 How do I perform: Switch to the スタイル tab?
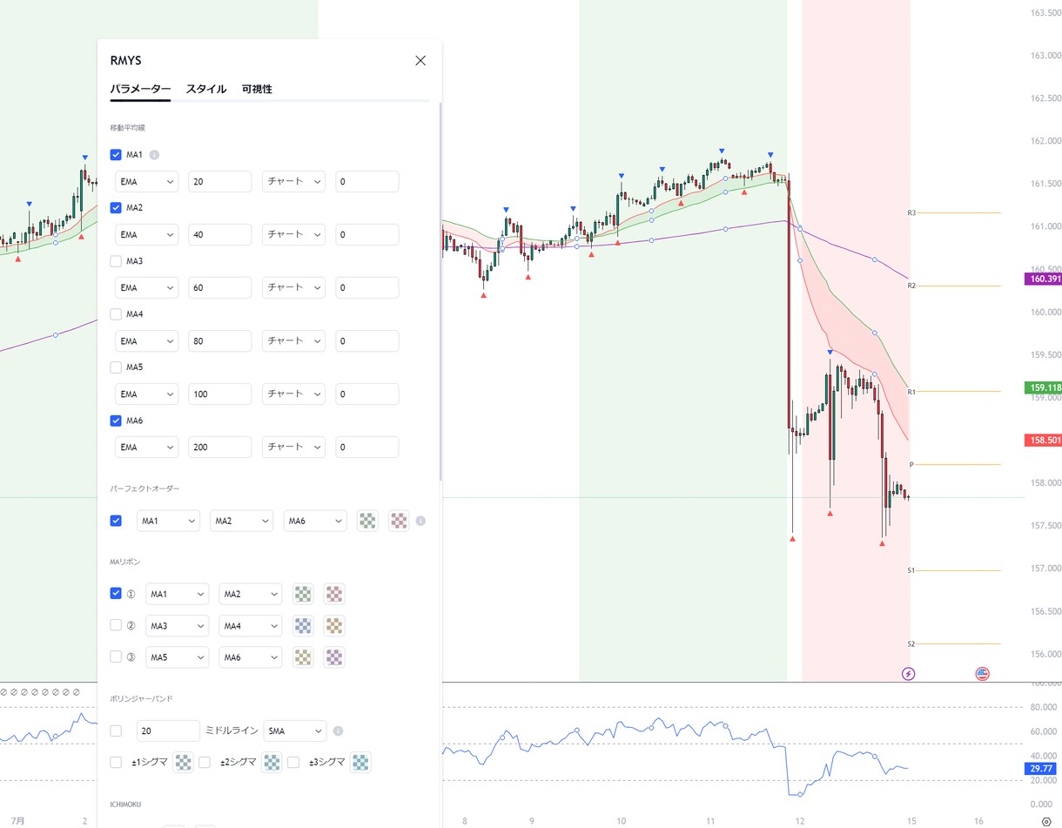click(x=205, y=89)
